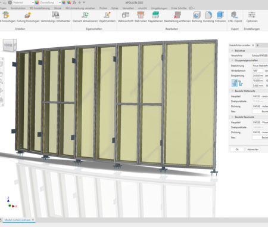Click the Stabzuschnitt tool
Image resolution: width=268 pixels, height=227 pixels.
tap(126, 17)
